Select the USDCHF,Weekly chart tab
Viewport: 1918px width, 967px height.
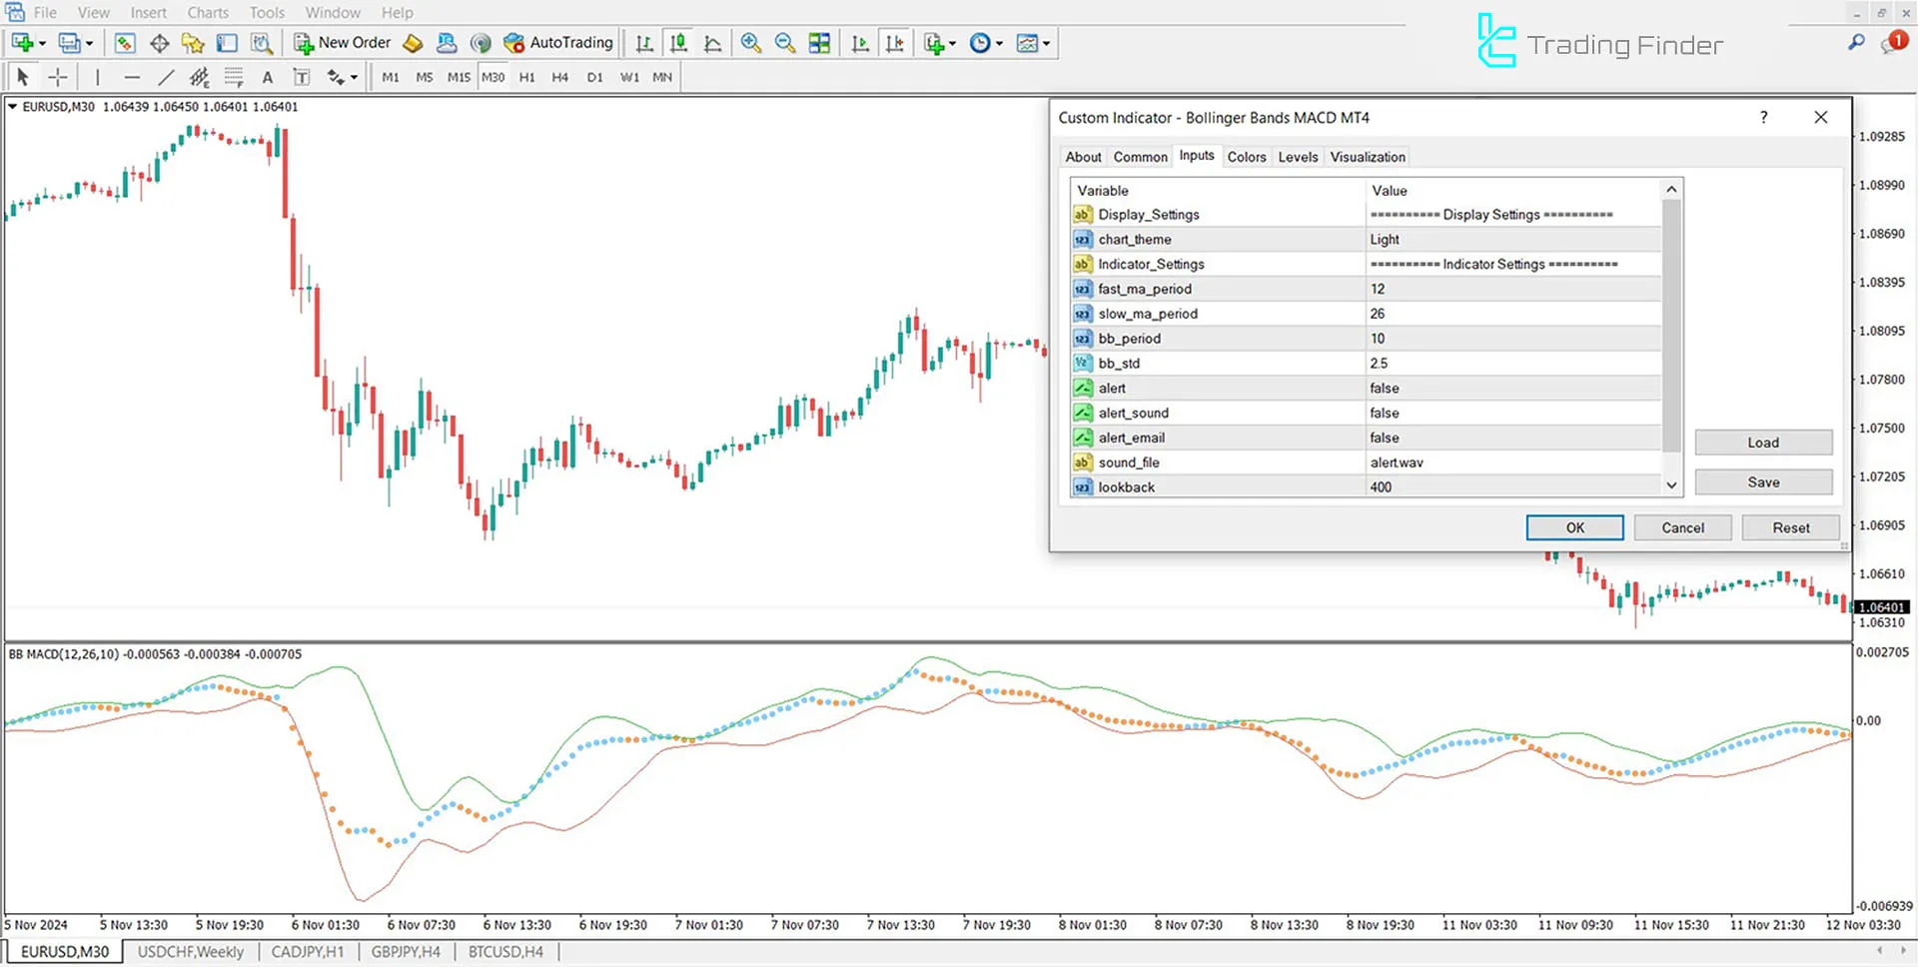pos(191,951)
